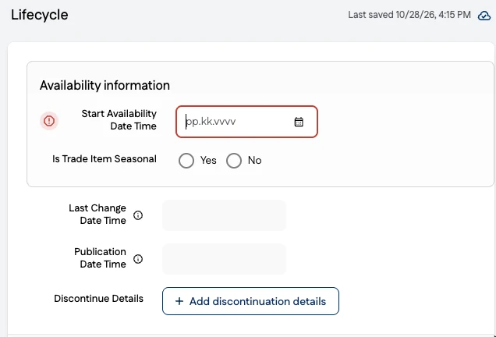Click the Publication Date Time field

(225, 259)
